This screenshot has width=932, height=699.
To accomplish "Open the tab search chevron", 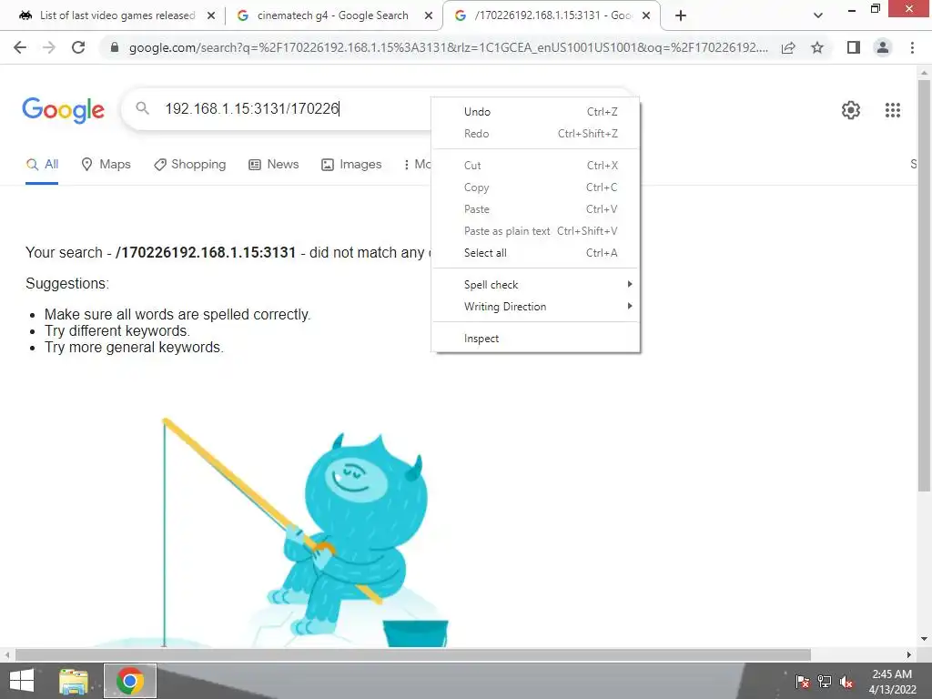I will coord(818,15).
